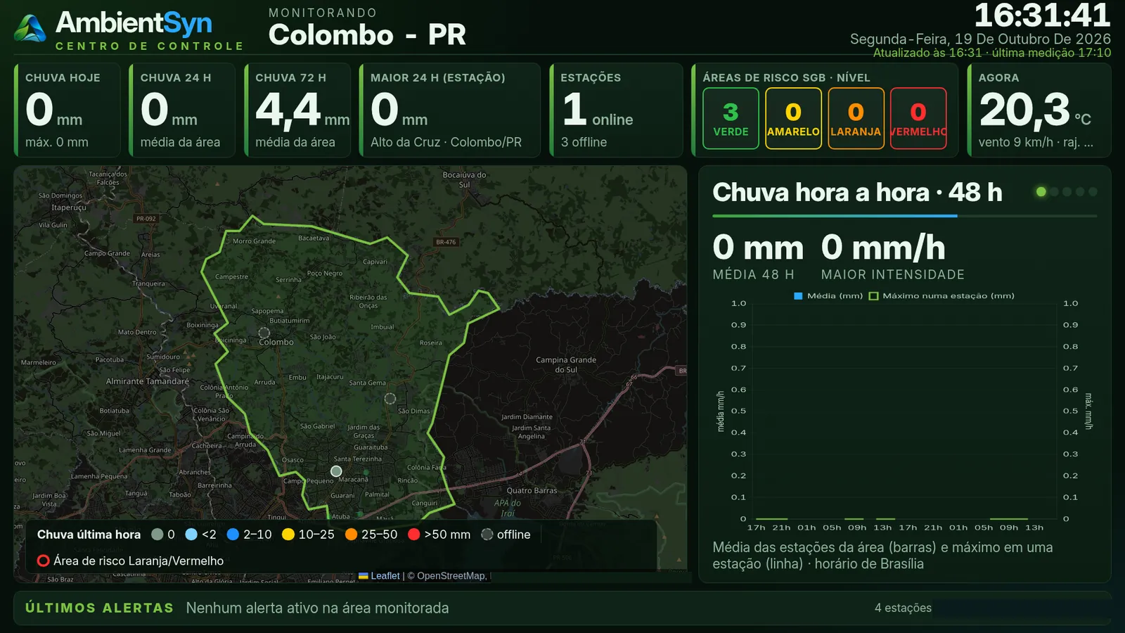Open the online station marker near Maracanã
The width and height of the screenshot is (1125, 633).
click(x=336, y=471)
